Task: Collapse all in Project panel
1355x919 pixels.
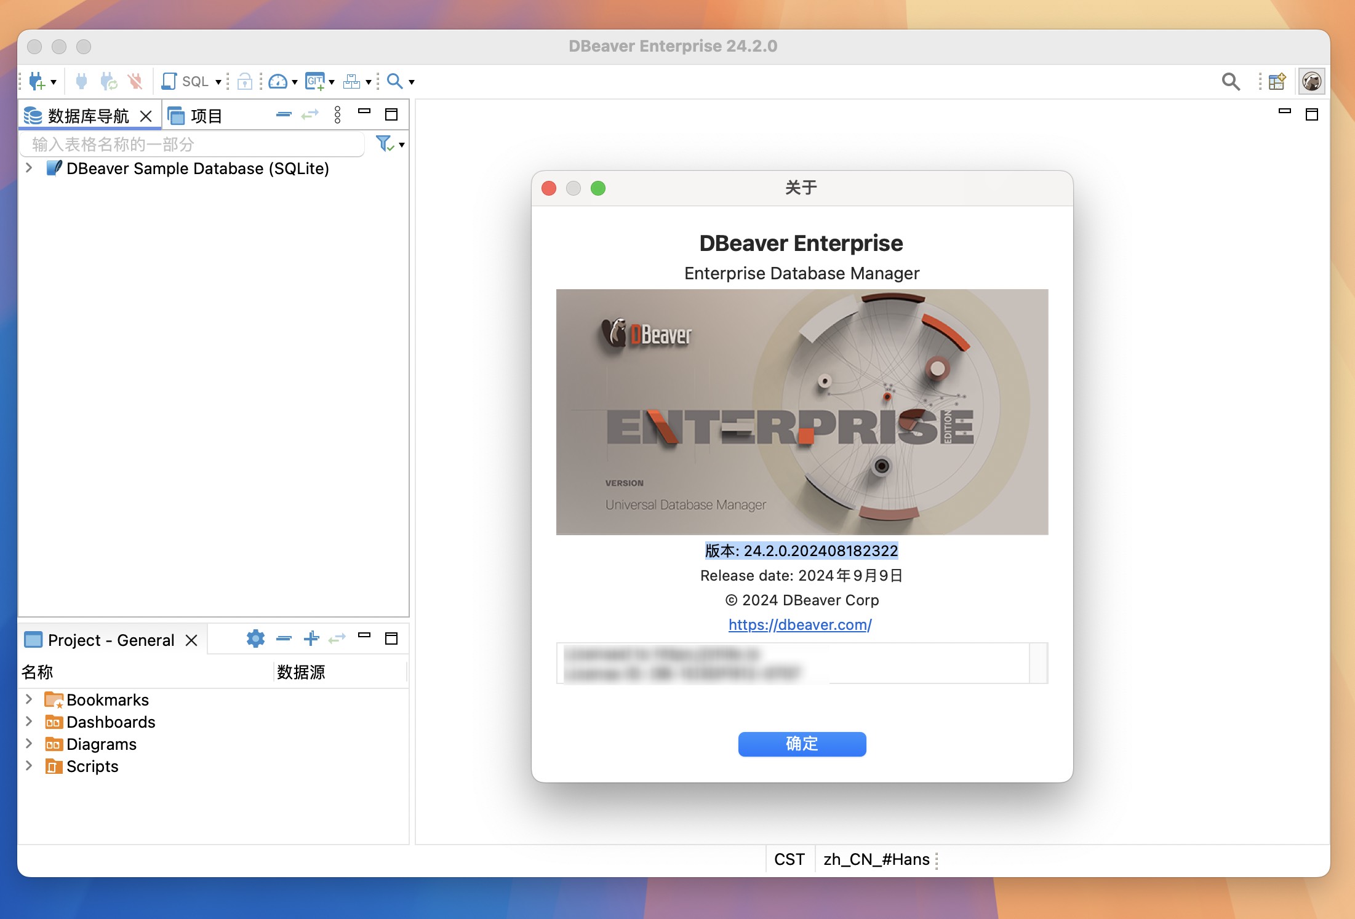Action: pyautogui.click(x=284, y=639)
